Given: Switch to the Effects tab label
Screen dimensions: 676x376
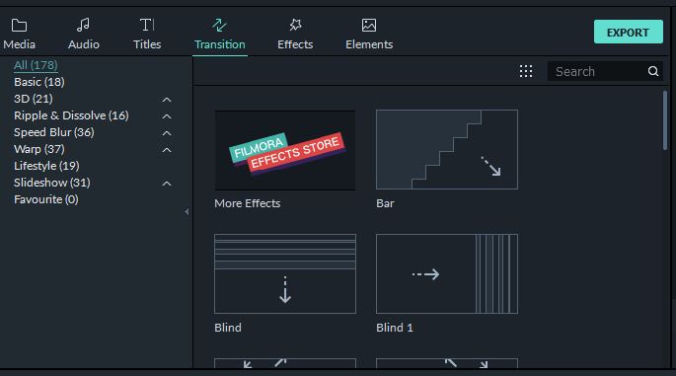Looking at the screenshot, I should coord(295,44).
